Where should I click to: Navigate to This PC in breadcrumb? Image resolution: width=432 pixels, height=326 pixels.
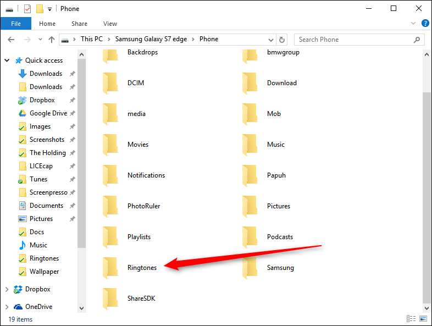pos(92,39)
